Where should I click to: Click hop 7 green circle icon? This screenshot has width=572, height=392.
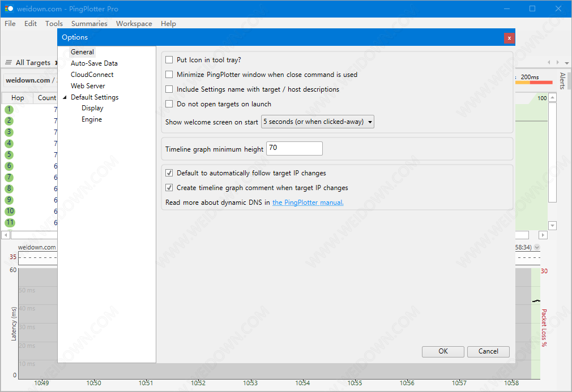[x=9, y=178]
